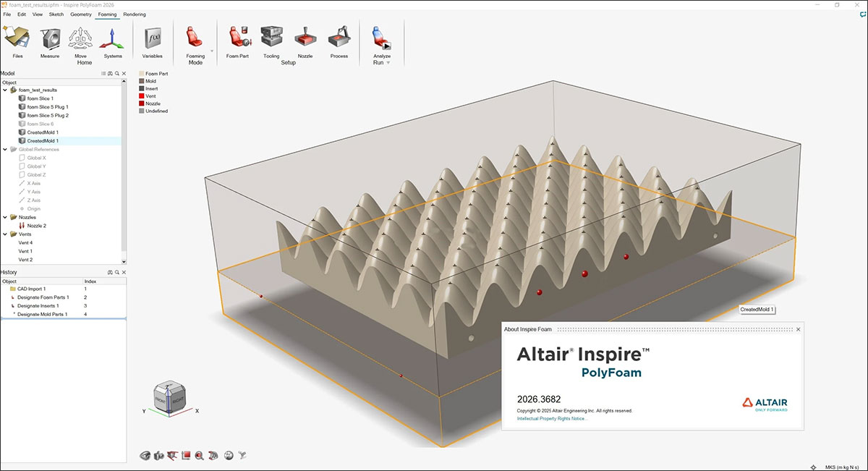868x471 pixels.
Task: Toggle visibility of foam Slice 6
Action: pos(22,124)
